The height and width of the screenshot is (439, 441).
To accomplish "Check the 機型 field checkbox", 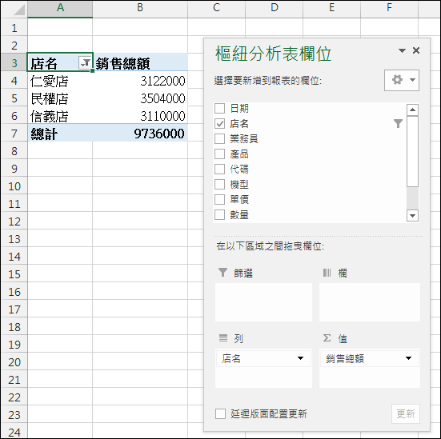I will pos(219,185).
